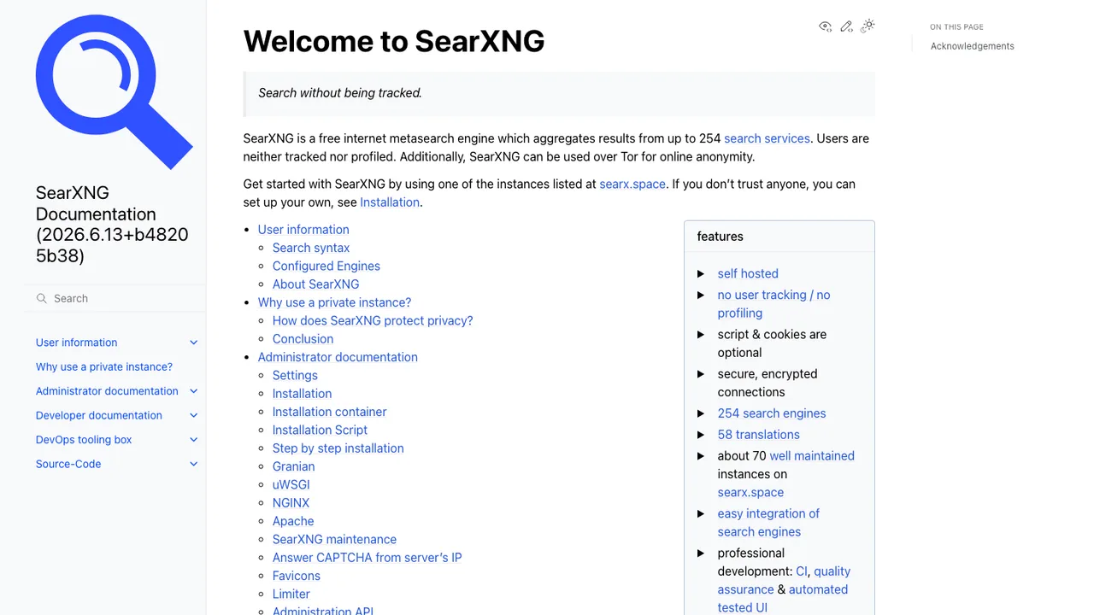Open Installation Script link

320,430
